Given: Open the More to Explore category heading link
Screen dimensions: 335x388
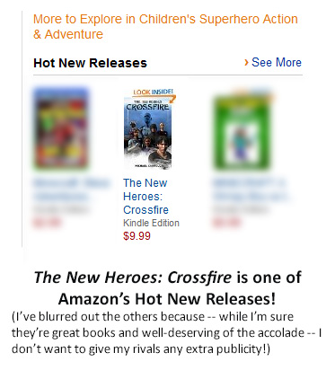Looking at the screenshot, I should [165, 27].
